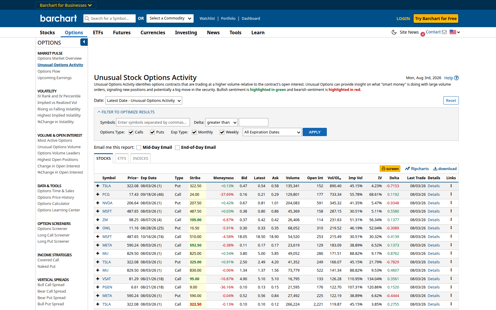Expand the OWL row plus icon
This screenshot has width=496, height=310.
tap(98, 228)
